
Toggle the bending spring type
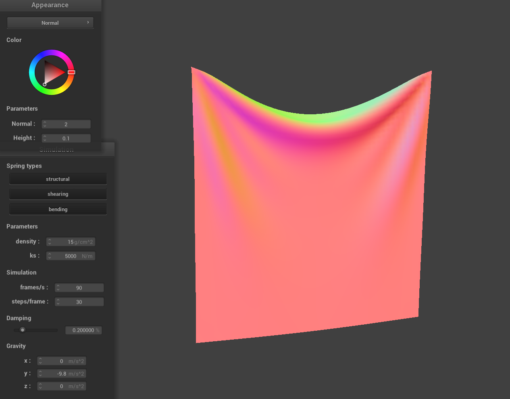click(x=58, y=209)
